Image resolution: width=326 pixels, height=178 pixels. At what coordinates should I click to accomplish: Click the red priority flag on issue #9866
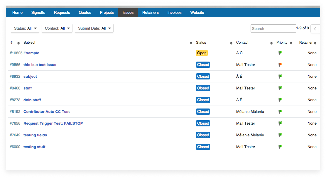pyautogui.click(x=280, y=65)
